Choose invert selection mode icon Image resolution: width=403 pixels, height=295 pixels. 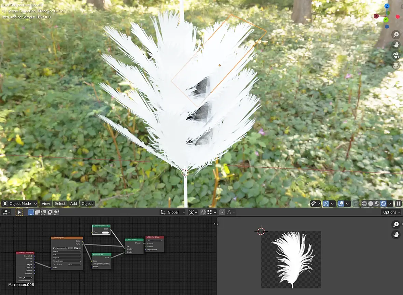50,212
